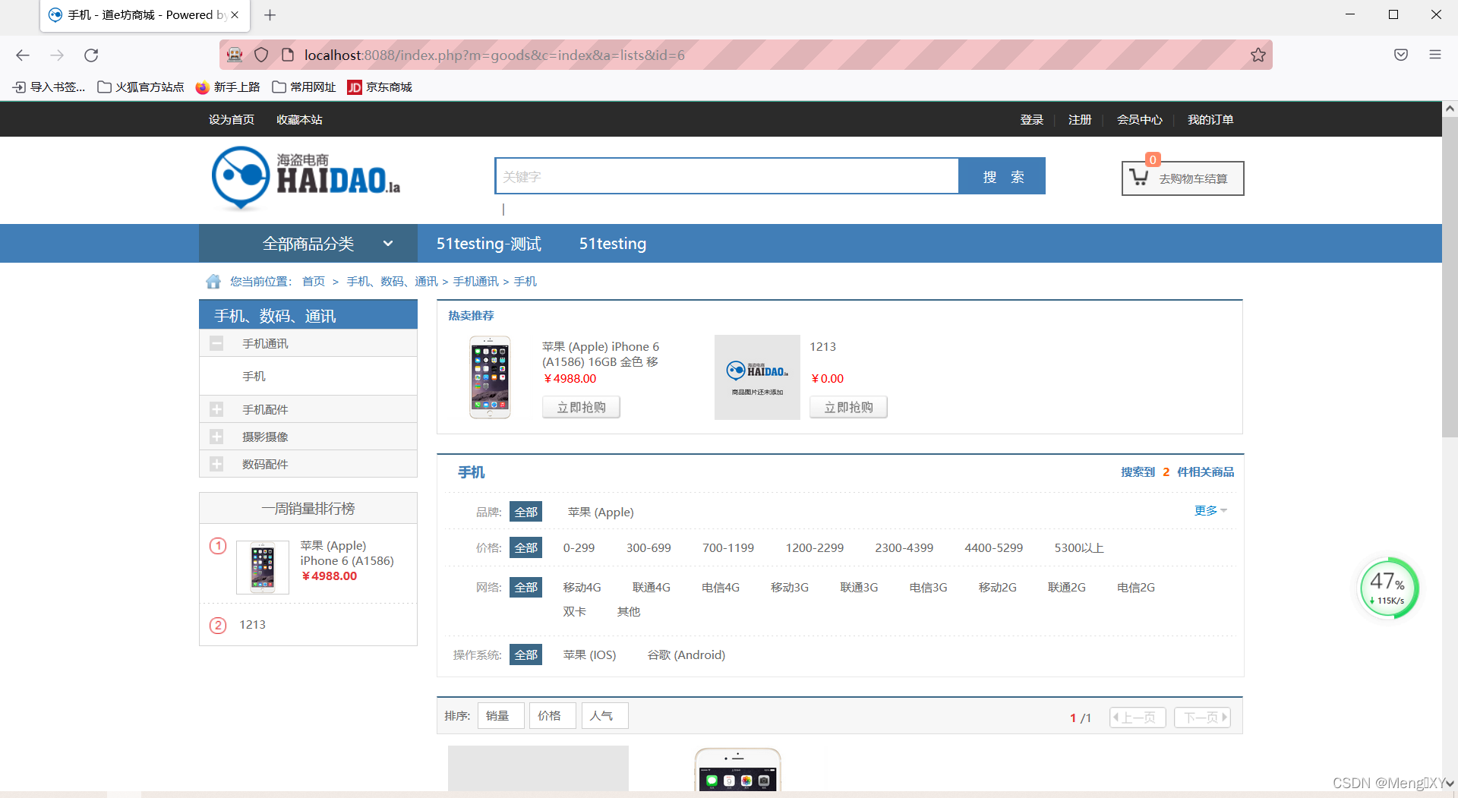1458x798 pixels.
Task: Open the 火狐官方站点 bookmarks folder
Action: tap(140, 87)
